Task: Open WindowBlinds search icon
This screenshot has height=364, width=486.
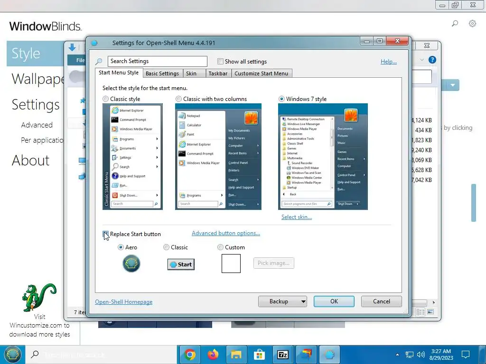Action: pyautogui.click(x=455, y=24)
